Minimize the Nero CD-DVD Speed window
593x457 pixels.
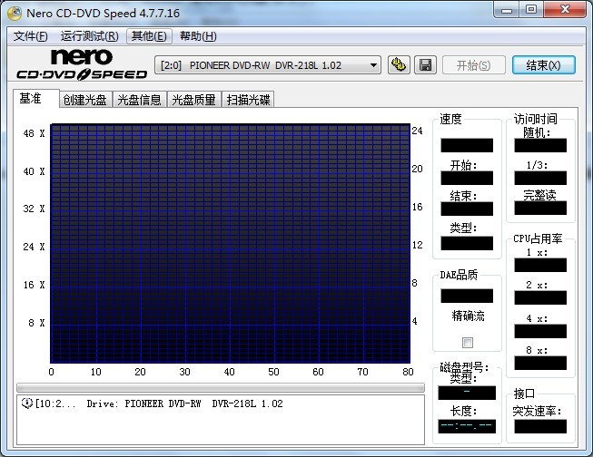click(505, 10)
